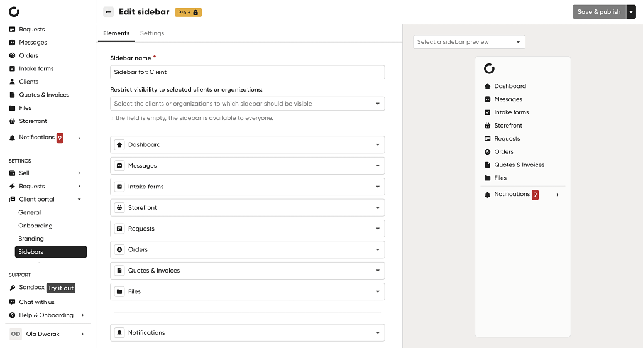Screen dimensions: 643x348
Task: Click the Client portal icon in settings
Action: pyautogui.click(x=13, y=200)
